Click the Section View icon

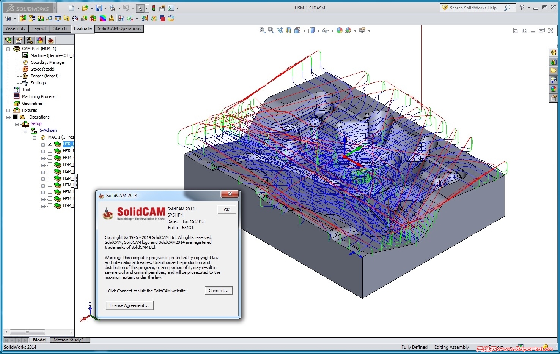click(x=289, y=30)
